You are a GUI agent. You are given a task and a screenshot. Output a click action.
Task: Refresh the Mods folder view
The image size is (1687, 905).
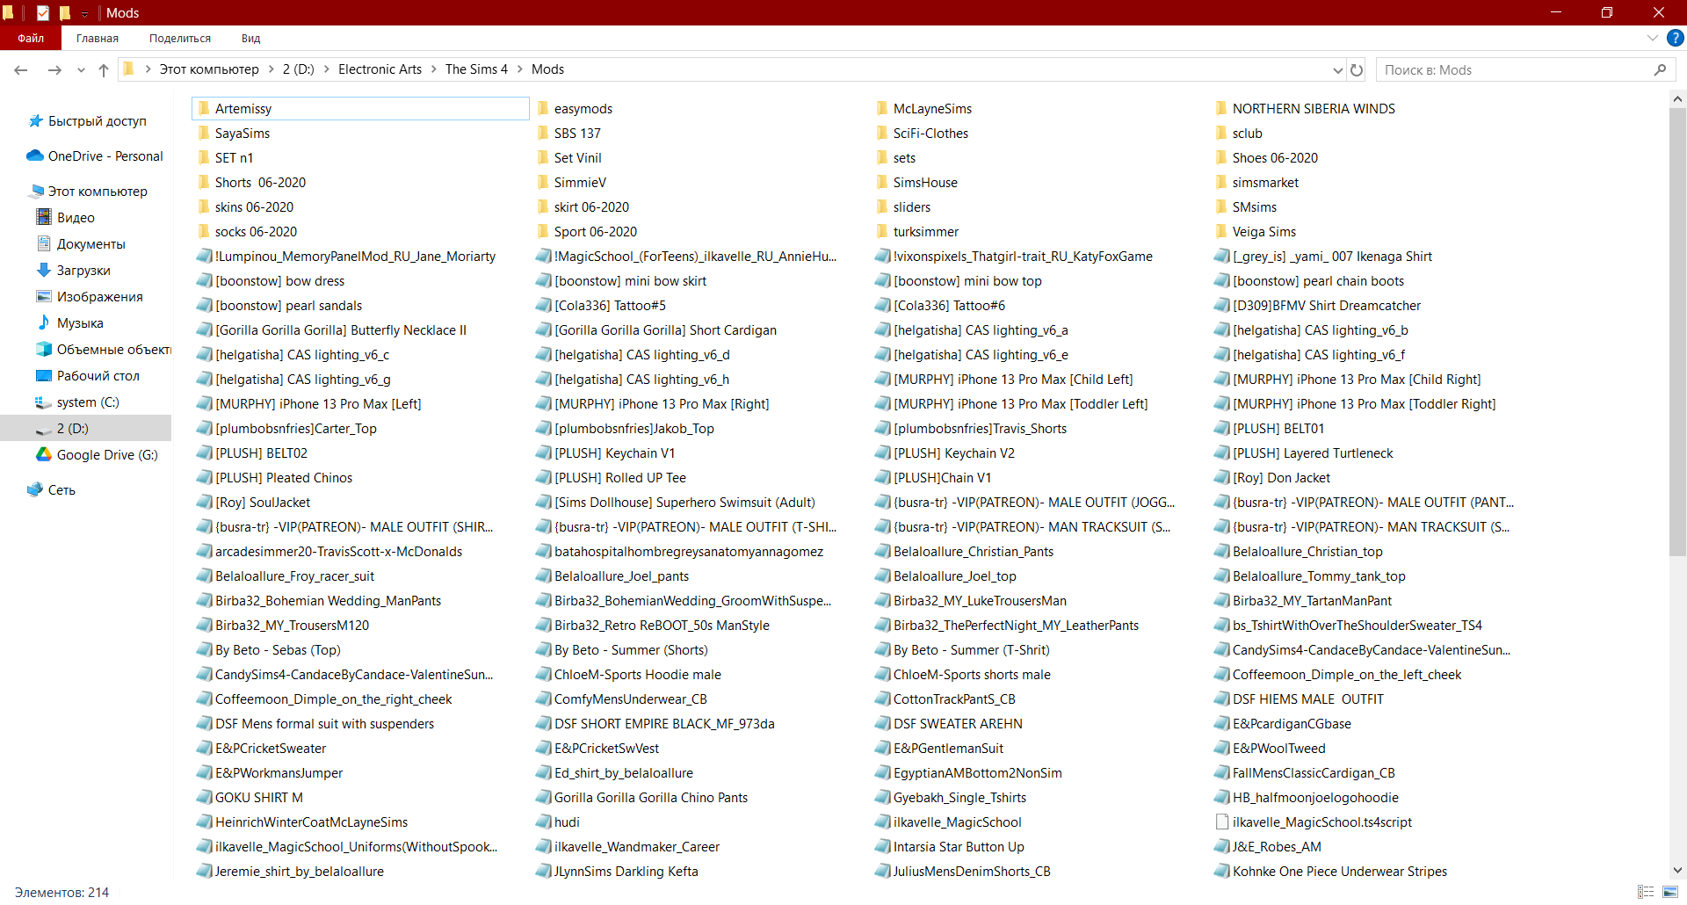(x=1357, y=70)
